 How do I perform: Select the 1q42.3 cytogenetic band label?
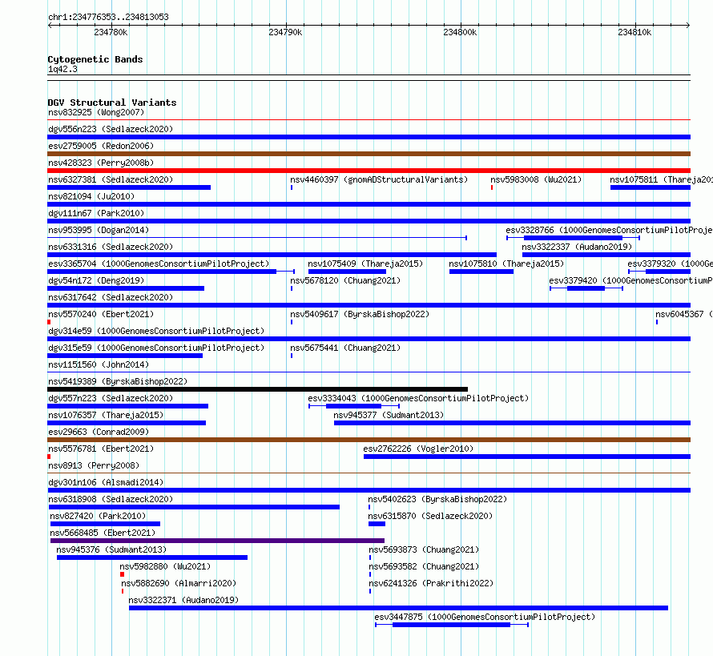click(x=62, y=69)
